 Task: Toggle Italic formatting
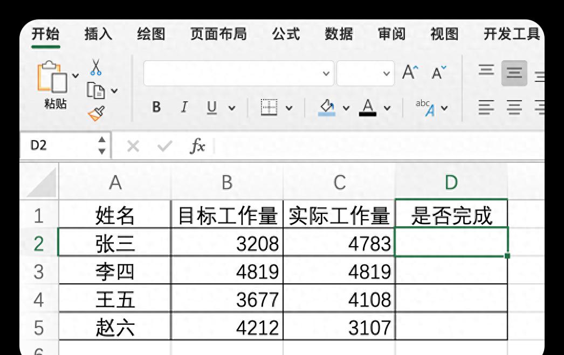tap(184, 107)
